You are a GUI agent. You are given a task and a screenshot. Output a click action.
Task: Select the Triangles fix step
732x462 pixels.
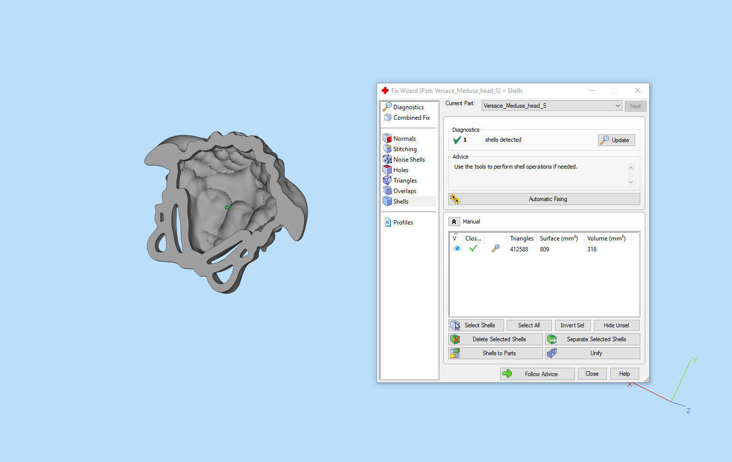tap(405, 181)
